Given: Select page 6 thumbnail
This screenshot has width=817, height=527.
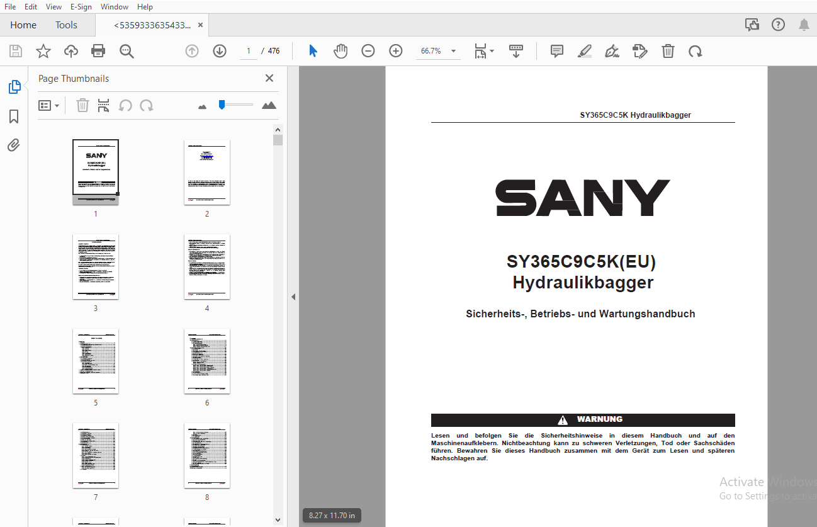Looking at the screenshot, I should pos(207,361).
